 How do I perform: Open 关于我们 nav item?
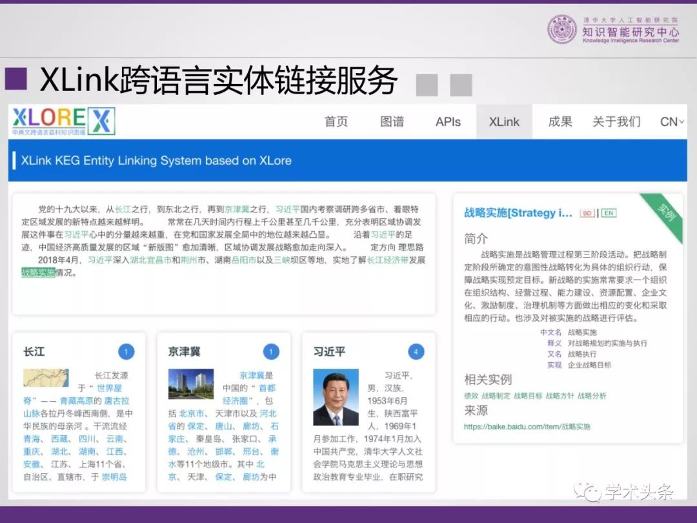(616, 121)
